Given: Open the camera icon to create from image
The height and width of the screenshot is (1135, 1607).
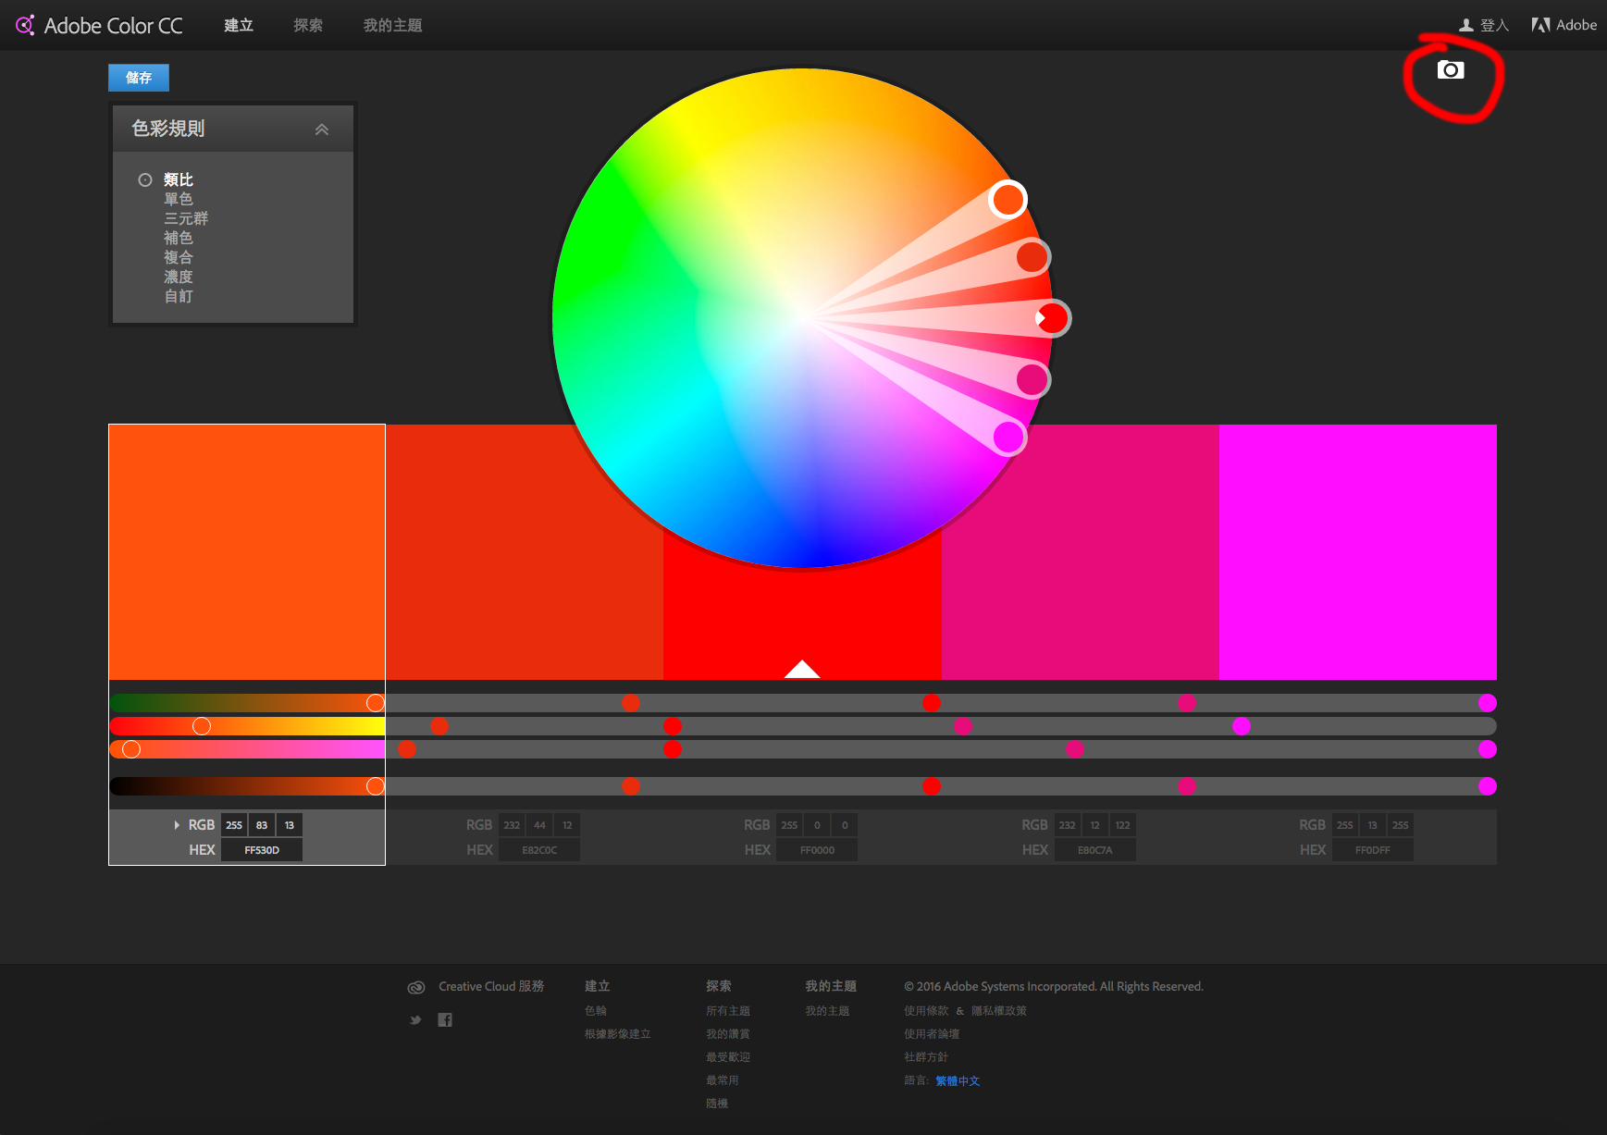Looking at the screenshot, I should pyautogui.click(x=1449, y=69).
